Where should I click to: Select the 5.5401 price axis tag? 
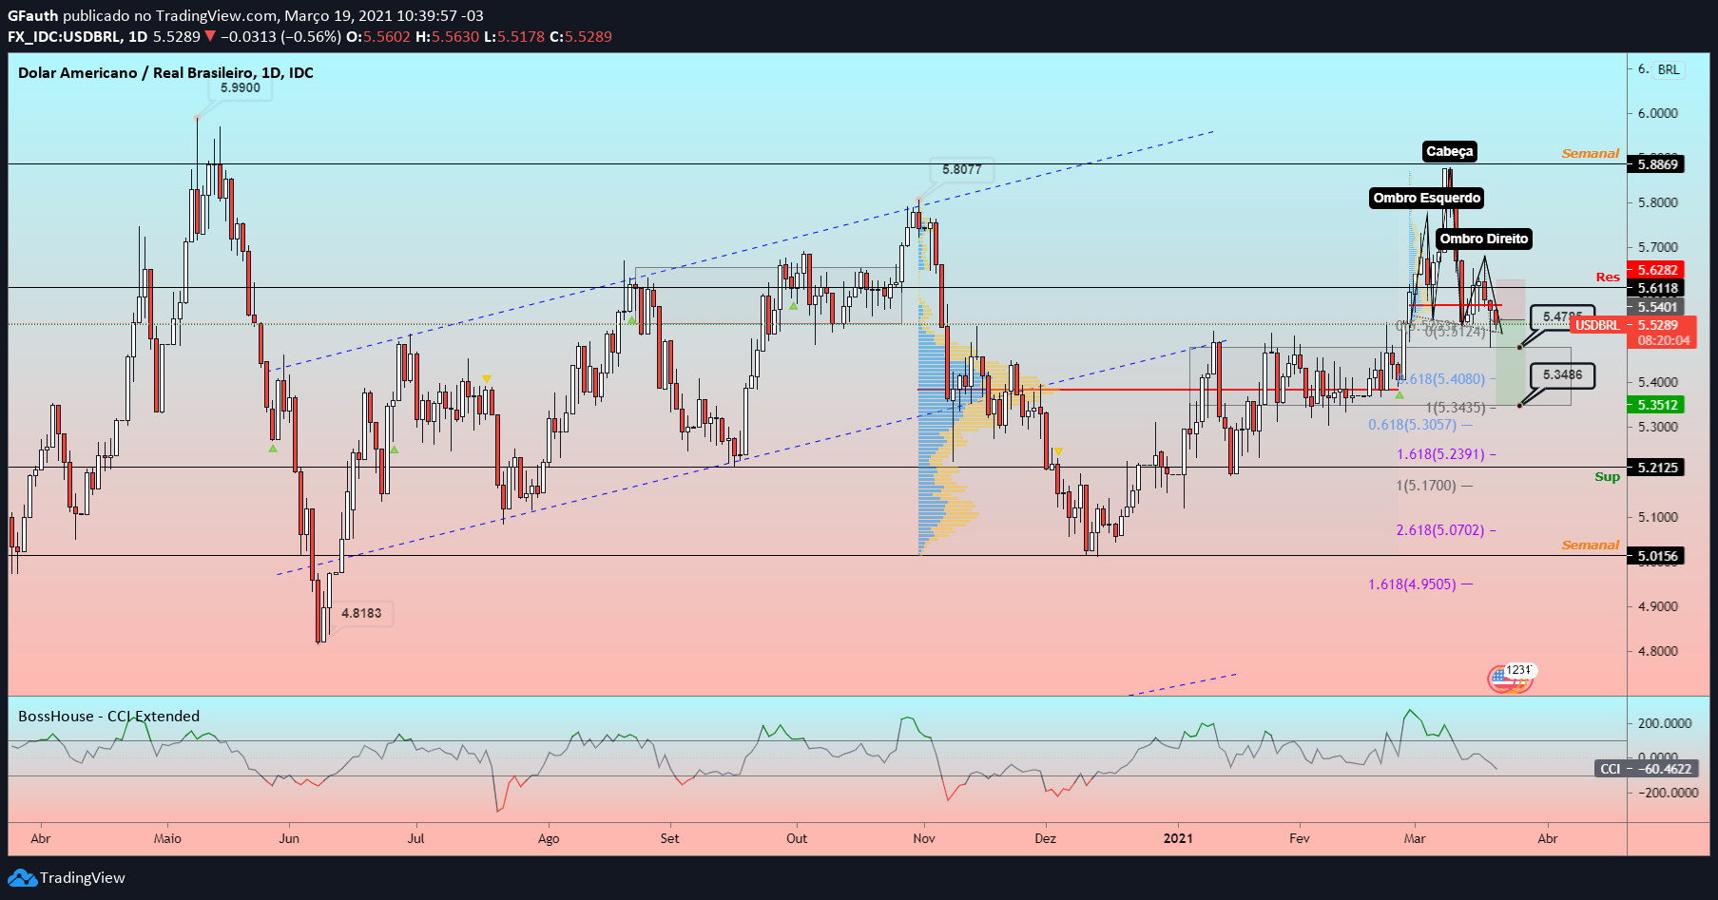[x=1656, y=307]
